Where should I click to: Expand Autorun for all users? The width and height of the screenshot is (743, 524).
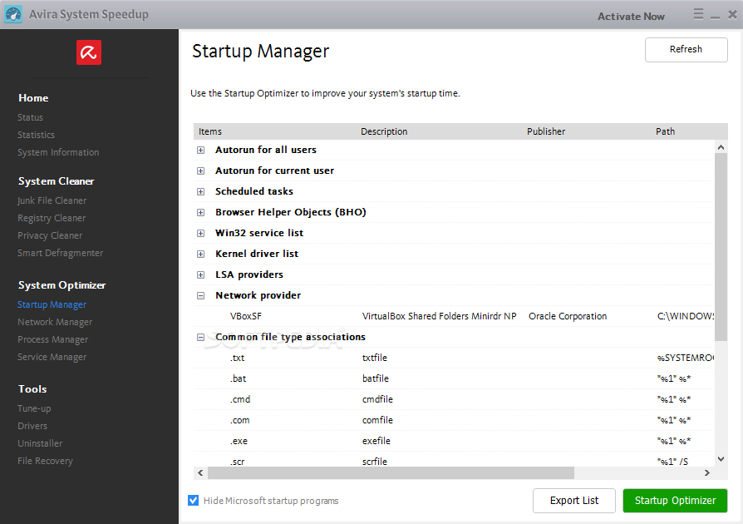(x=201, y=150)
